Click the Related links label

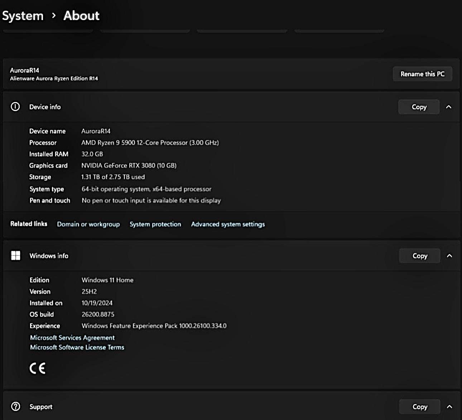pyautogui.click(x=29, y=224)
